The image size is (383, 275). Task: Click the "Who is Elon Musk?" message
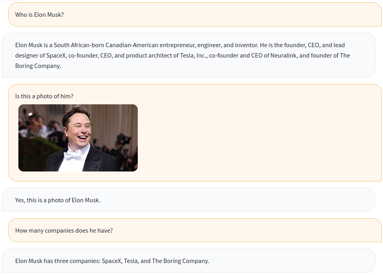[x=40, y=15]
